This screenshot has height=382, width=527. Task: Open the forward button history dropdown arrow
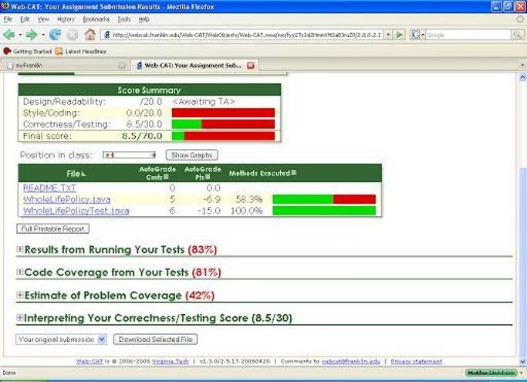43,35
